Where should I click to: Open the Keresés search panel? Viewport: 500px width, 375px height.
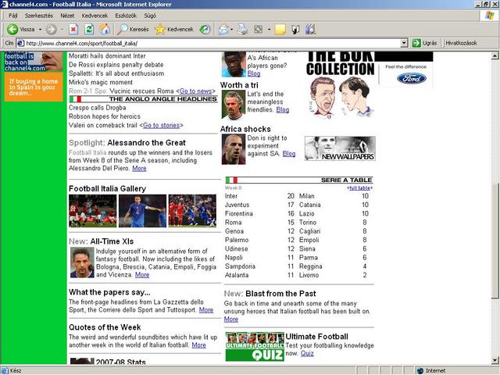tap(130, 29)
